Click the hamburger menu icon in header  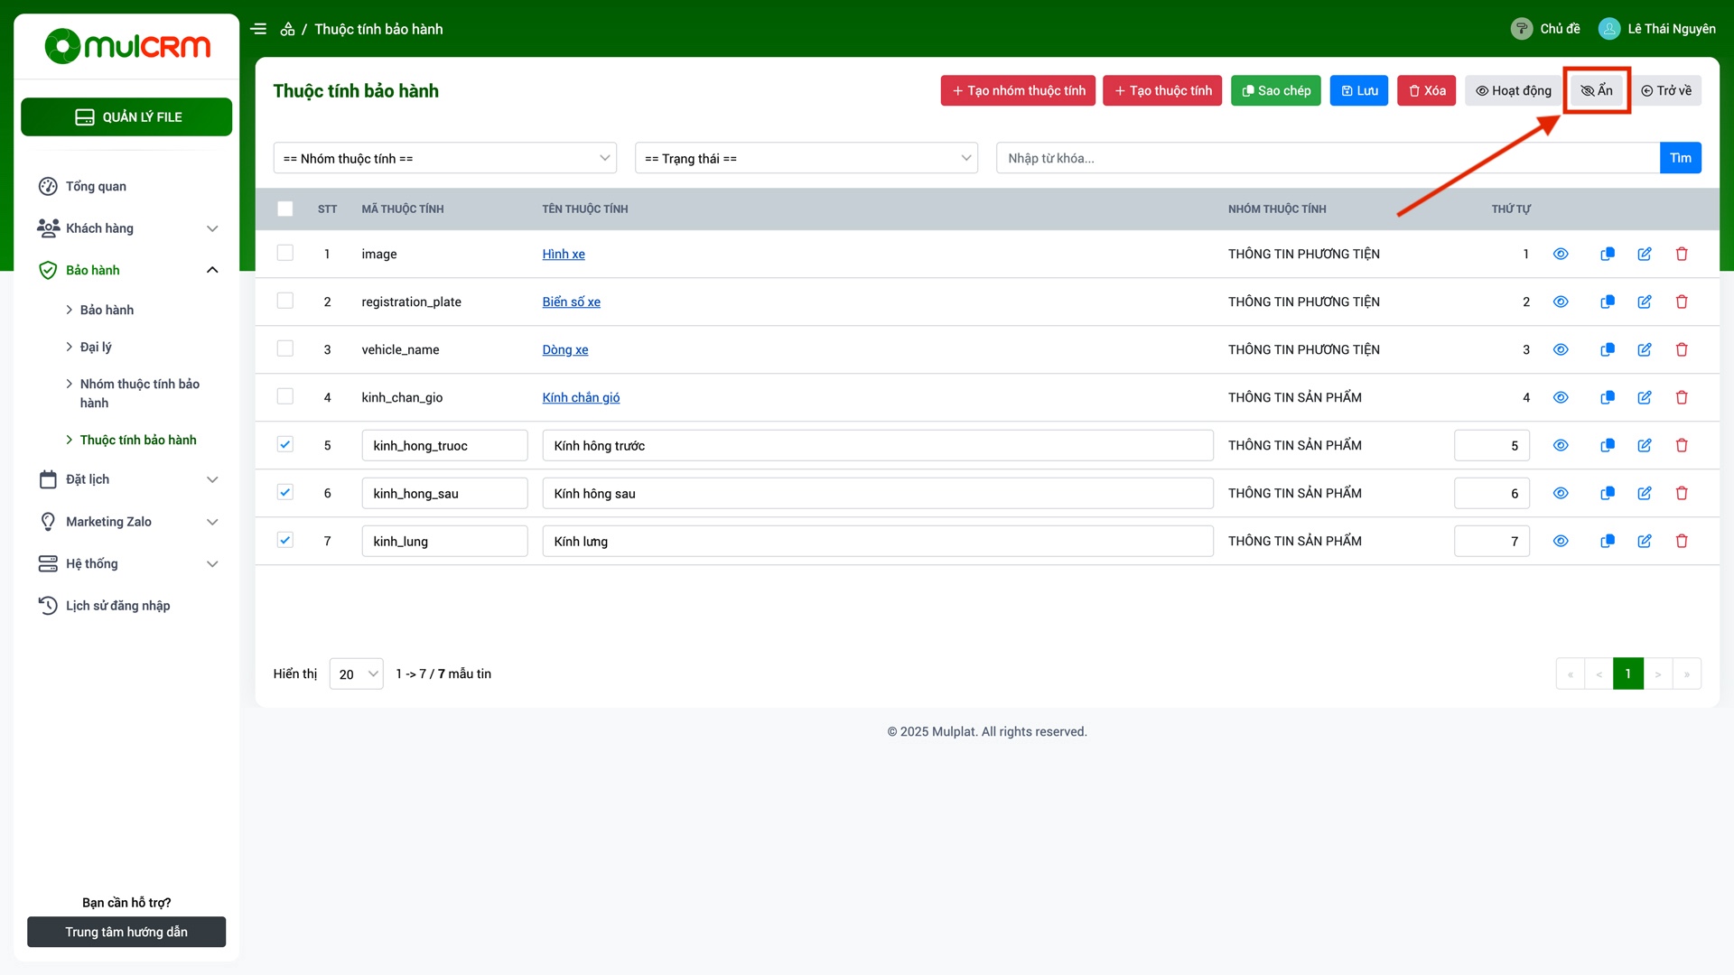pos(258,29)
